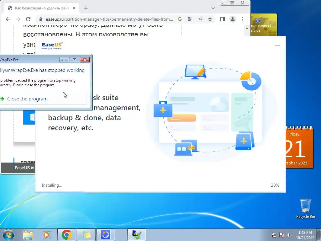Go forward in Chrome browser
Image resolution: width=321 pixels, height=241 pixels.
tap(18, 19)
